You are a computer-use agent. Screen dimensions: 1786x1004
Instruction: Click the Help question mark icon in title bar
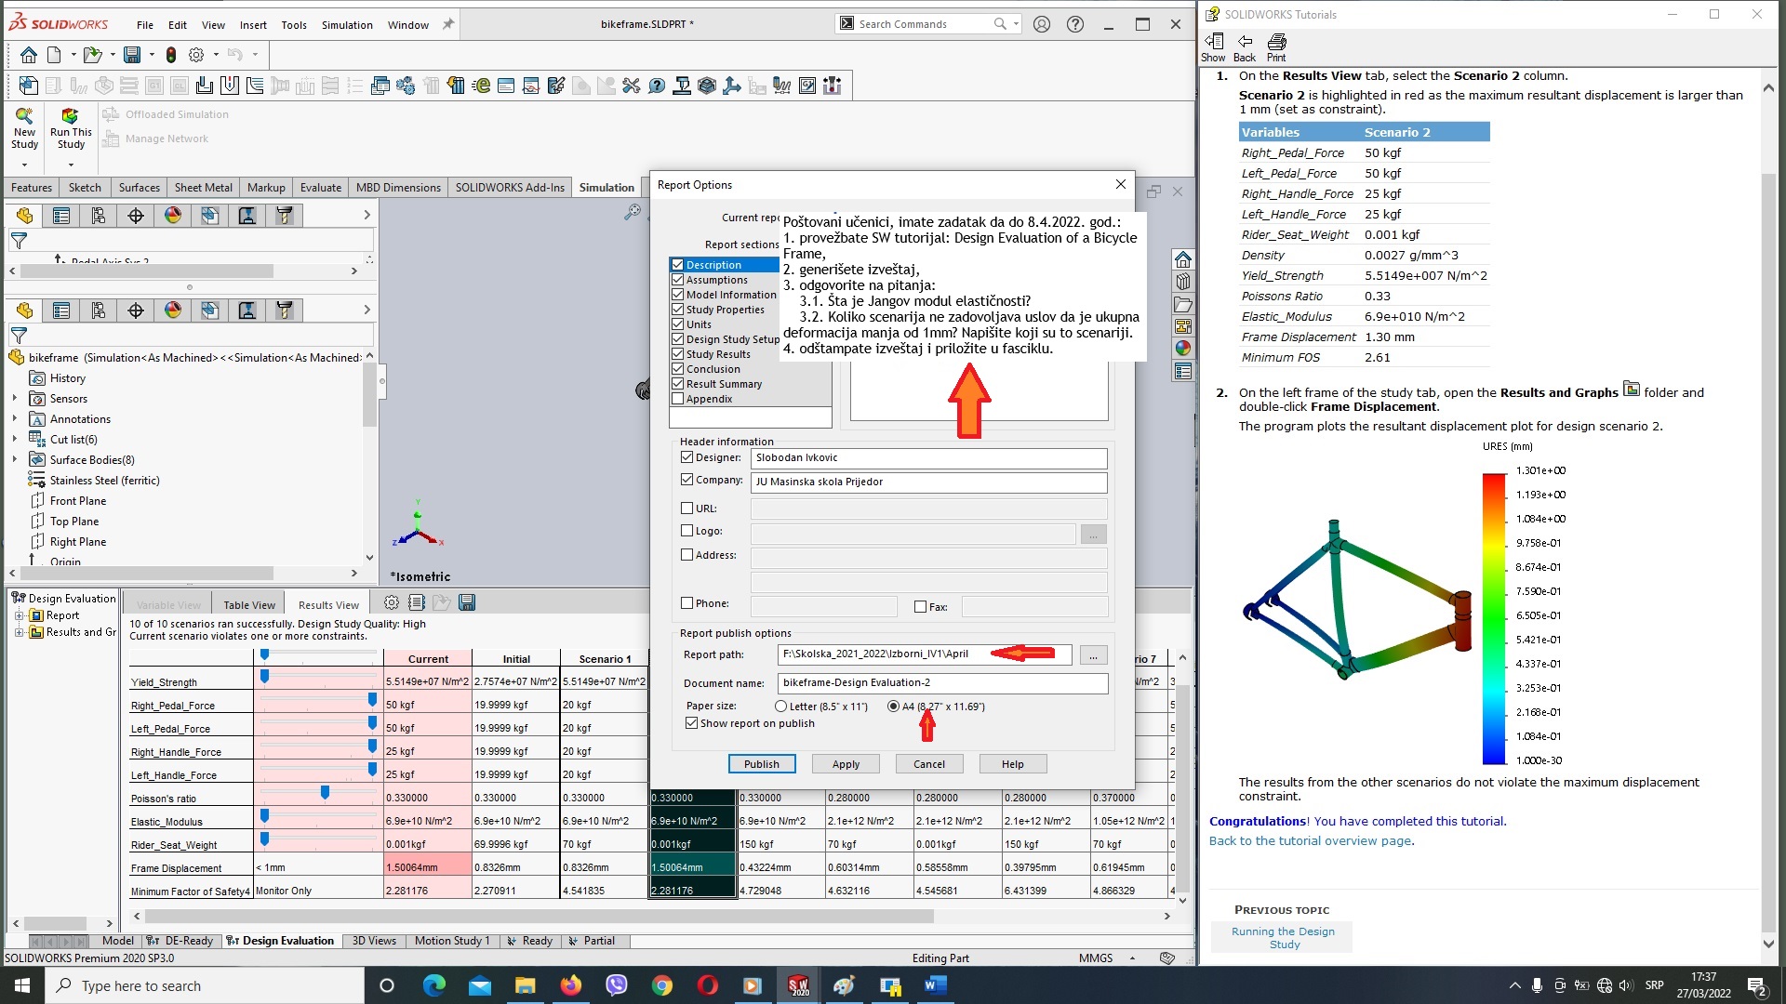pos(1075,25)
